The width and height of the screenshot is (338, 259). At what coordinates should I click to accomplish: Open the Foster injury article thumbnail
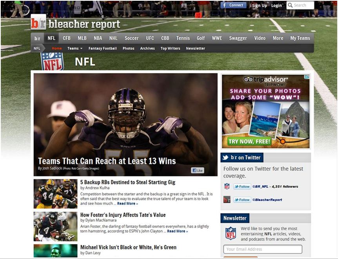55,226
